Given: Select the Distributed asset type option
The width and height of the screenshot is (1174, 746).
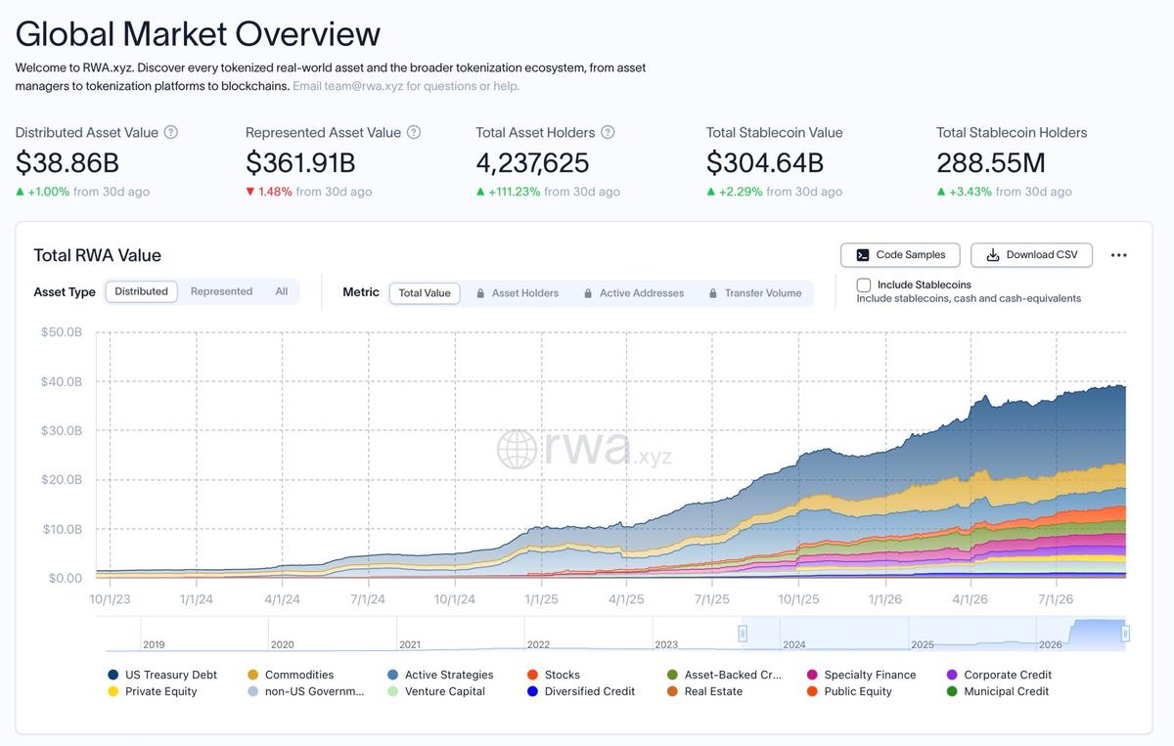Looking at the screenshot, I should 141,291.
